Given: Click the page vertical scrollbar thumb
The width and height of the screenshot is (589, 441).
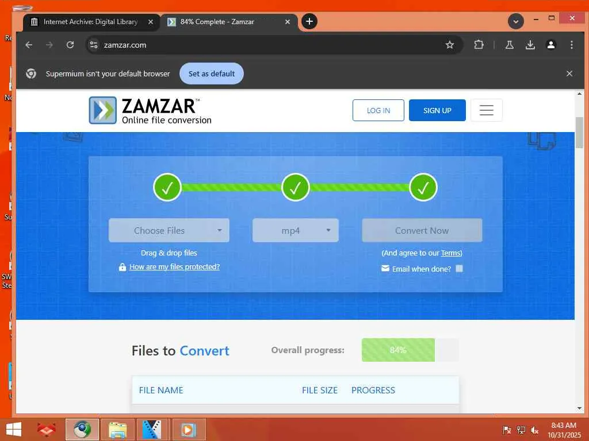Looking at the screenshot, I should point(579,133).
